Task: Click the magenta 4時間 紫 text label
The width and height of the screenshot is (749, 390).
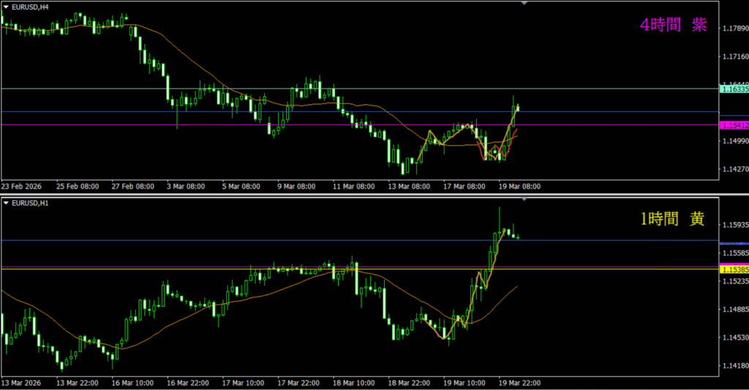Action: click(x=673, y=26)
